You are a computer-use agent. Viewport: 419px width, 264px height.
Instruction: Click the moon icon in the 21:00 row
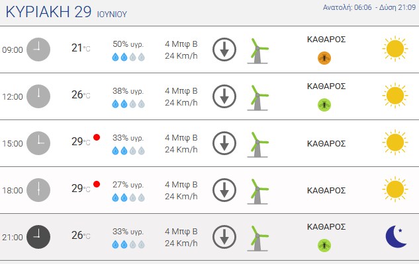(396, 236)
